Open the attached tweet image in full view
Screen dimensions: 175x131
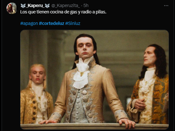pyautogui.click(x=95, y=80)
